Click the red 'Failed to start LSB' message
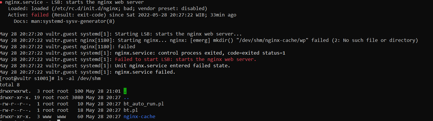The image size is (433, 121). click(185, 59)
